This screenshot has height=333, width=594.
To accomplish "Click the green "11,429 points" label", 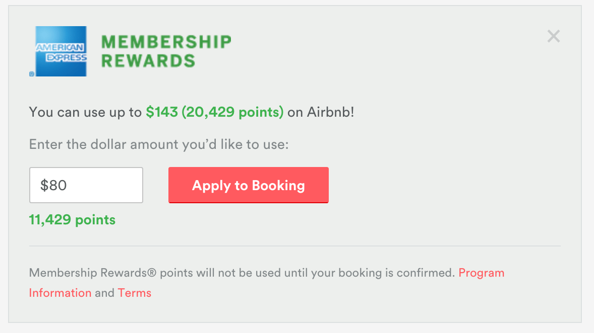I will tap(72, 220).
